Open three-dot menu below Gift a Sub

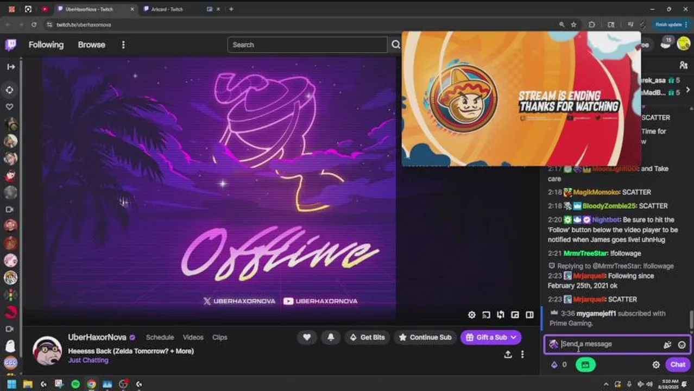(x=522, y=354)
